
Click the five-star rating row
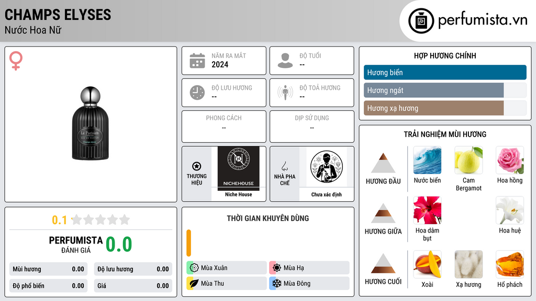click(101, 219)
